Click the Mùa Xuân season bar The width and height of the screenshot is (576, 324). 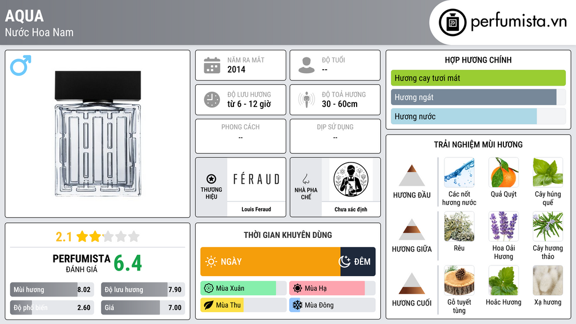click(244, 289)
